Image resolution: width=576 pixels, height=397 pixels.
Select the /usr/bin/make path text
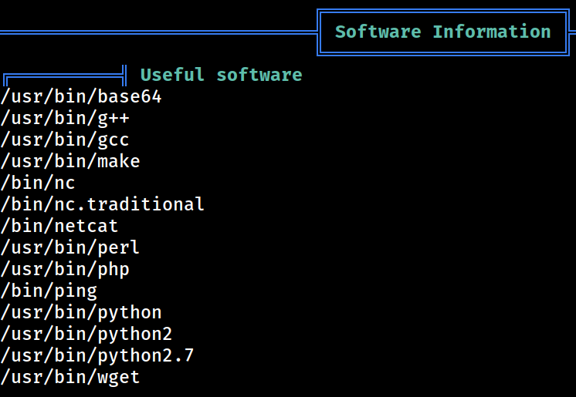pyautogui.click(x=70, y=161)
